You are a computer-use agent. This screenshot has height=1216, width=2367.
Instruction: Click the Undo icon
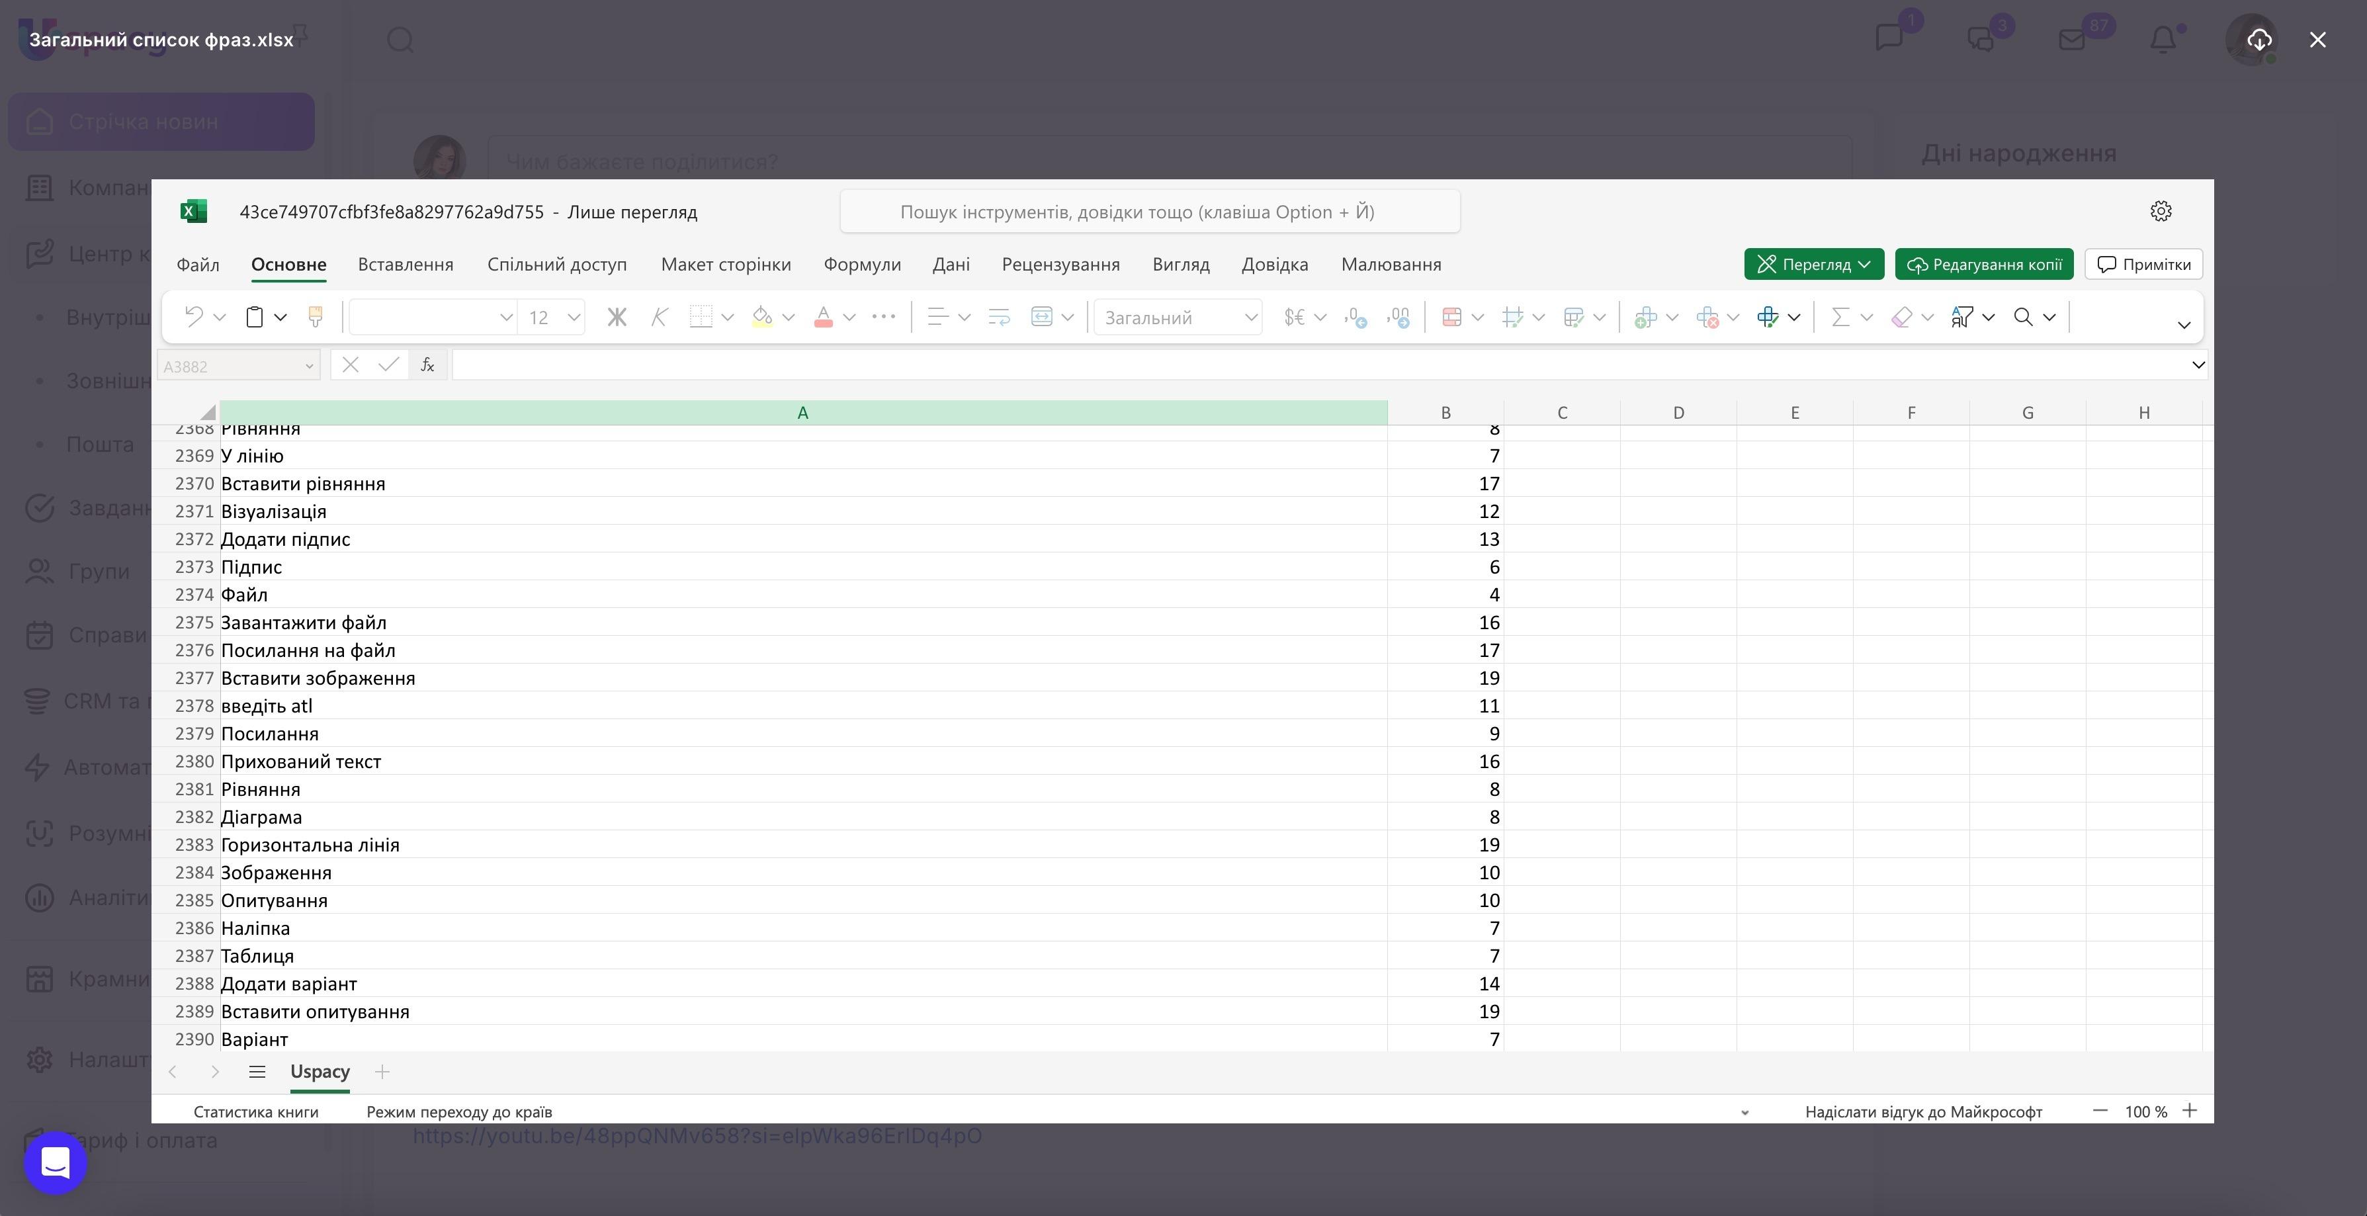[x=194, y=317]
